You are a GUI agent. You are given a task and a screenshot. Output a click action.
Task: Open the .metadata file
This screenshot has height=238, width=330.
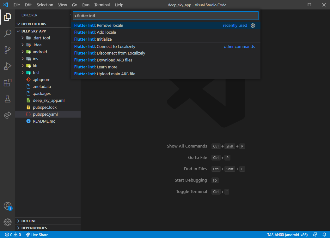click(x=48, y=86)
